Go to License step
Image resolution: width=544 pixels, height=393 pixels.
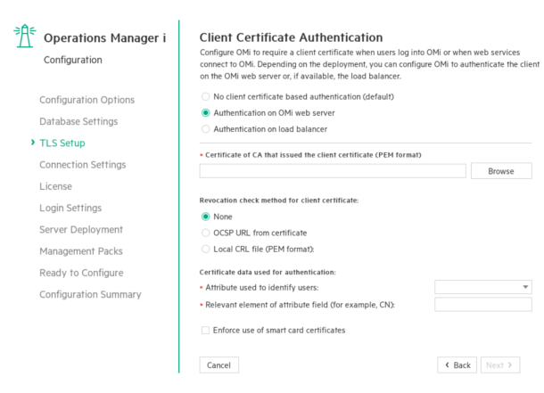click(x=55, y=186)
